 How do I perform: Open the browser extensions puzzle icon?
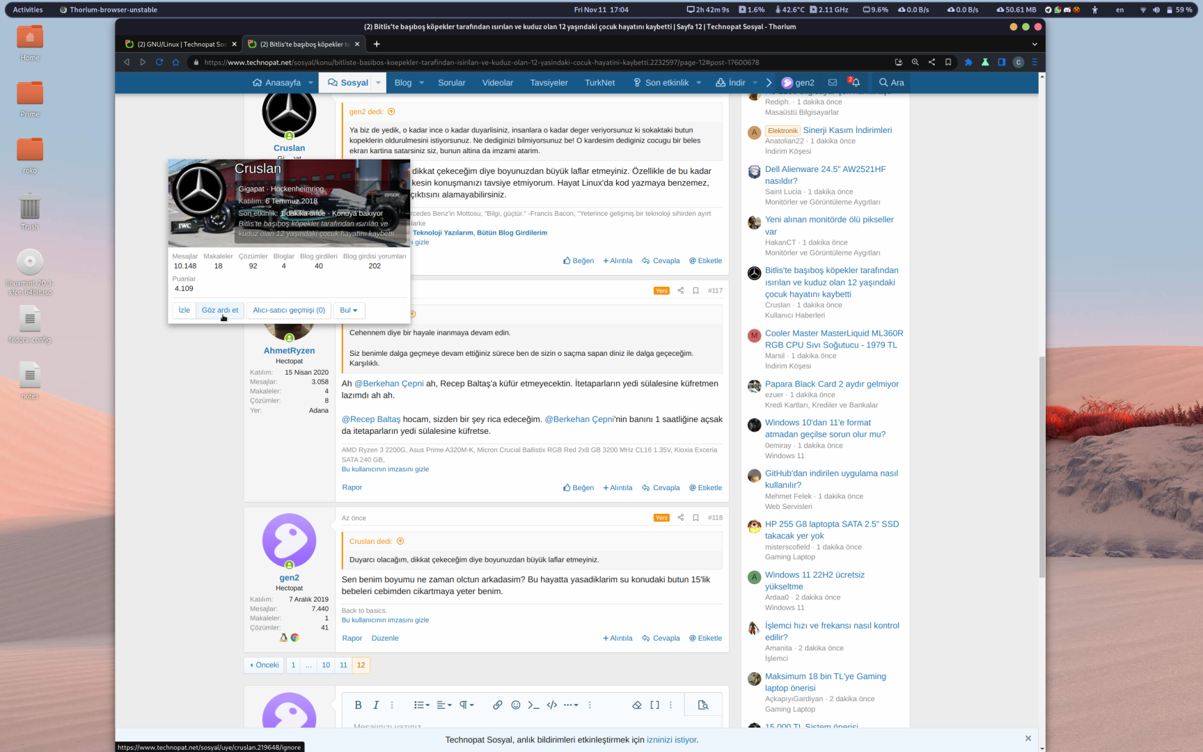(x=968, y=62)
